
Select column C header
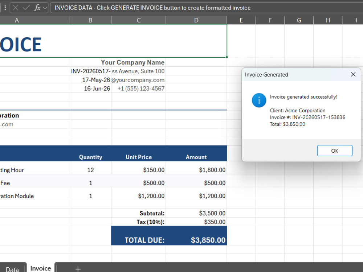tap(138, 20)
